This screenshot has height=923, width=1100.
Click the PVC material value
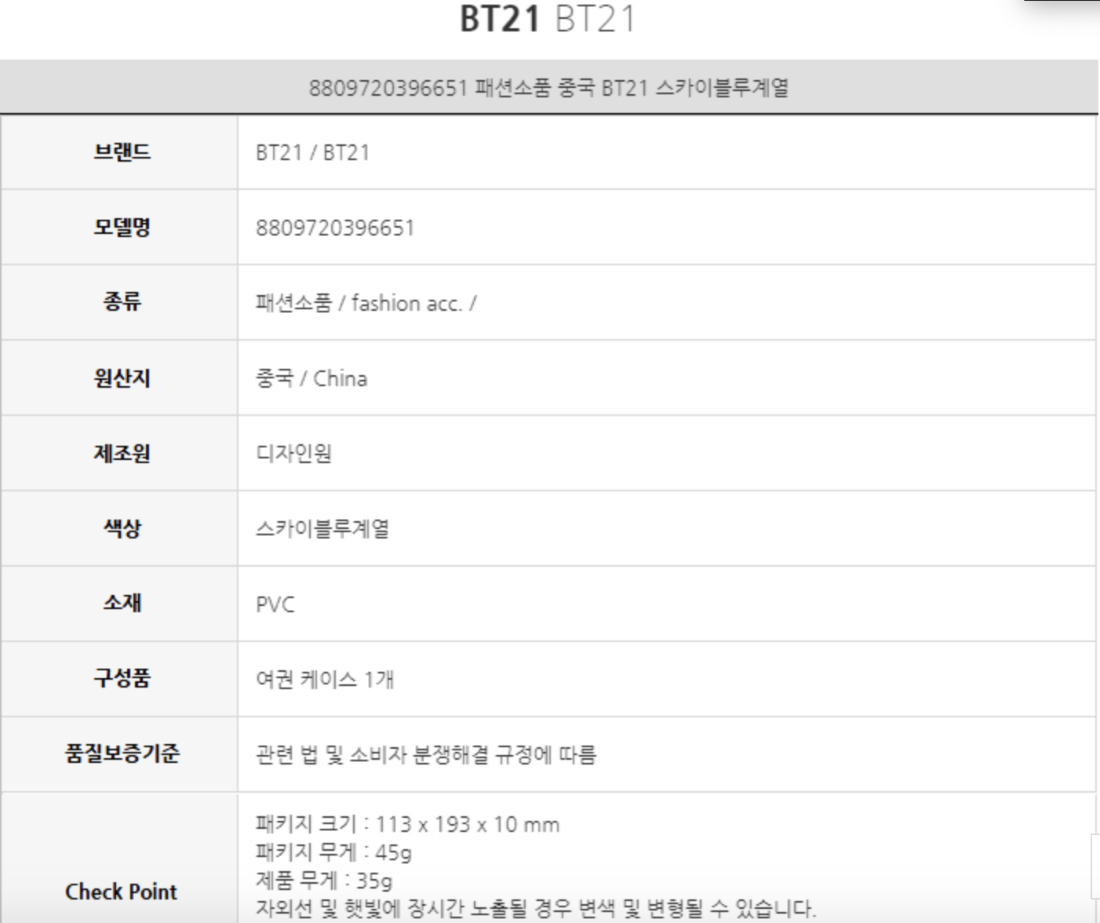(x=275, y=604)
